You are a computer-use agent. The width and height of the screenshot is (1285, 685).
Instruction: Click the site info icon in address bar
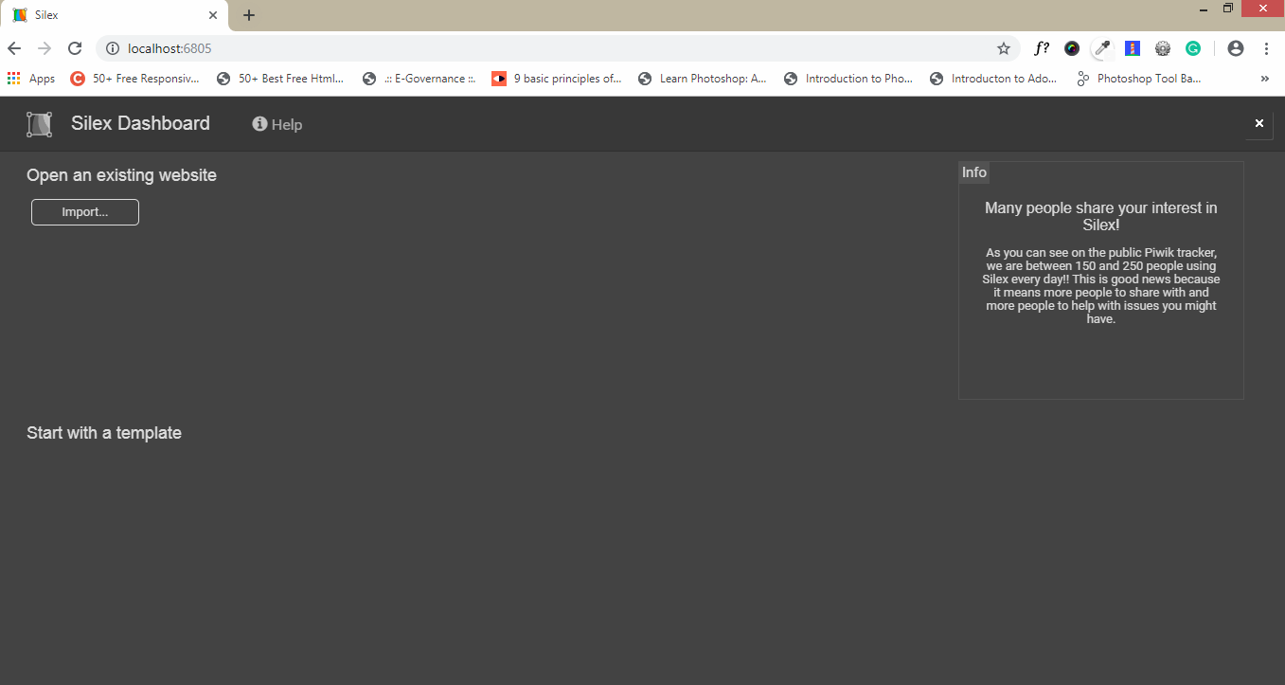tap(112, 48)
